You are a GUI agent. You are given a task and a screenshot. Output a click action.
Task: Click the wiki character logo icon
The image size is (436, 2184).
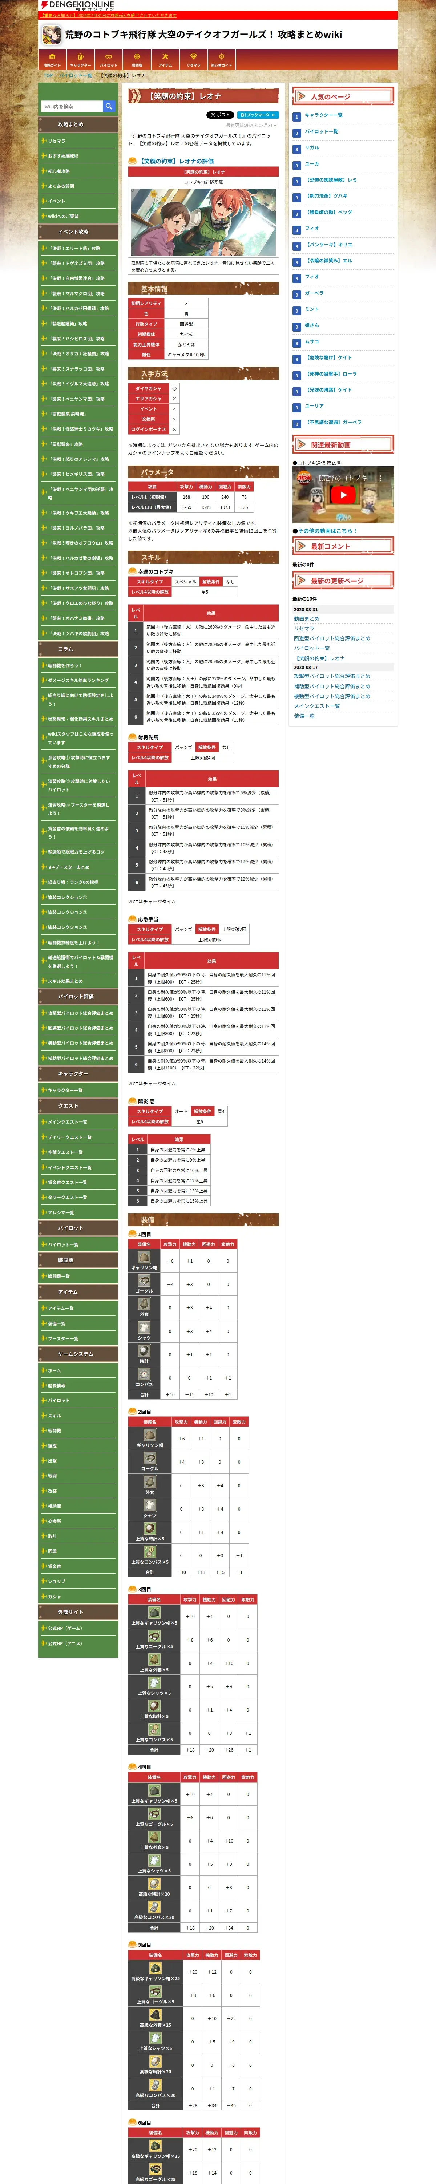[x=51, y=35]
